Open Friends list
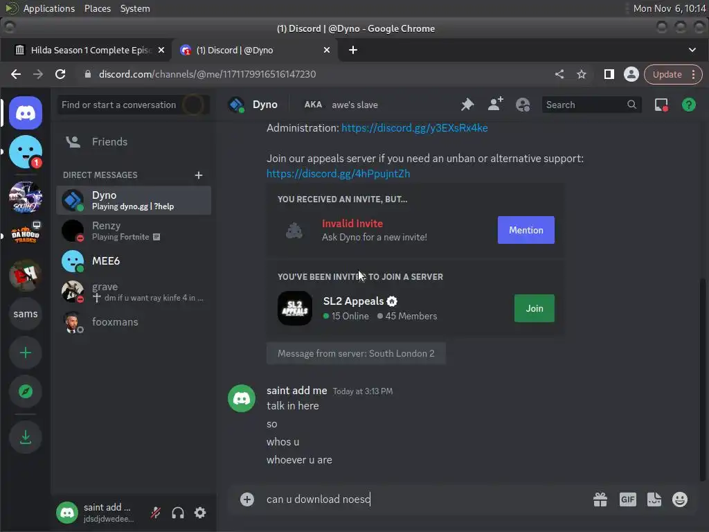This screenshot has width=709, height=532. tap(134, 141)
